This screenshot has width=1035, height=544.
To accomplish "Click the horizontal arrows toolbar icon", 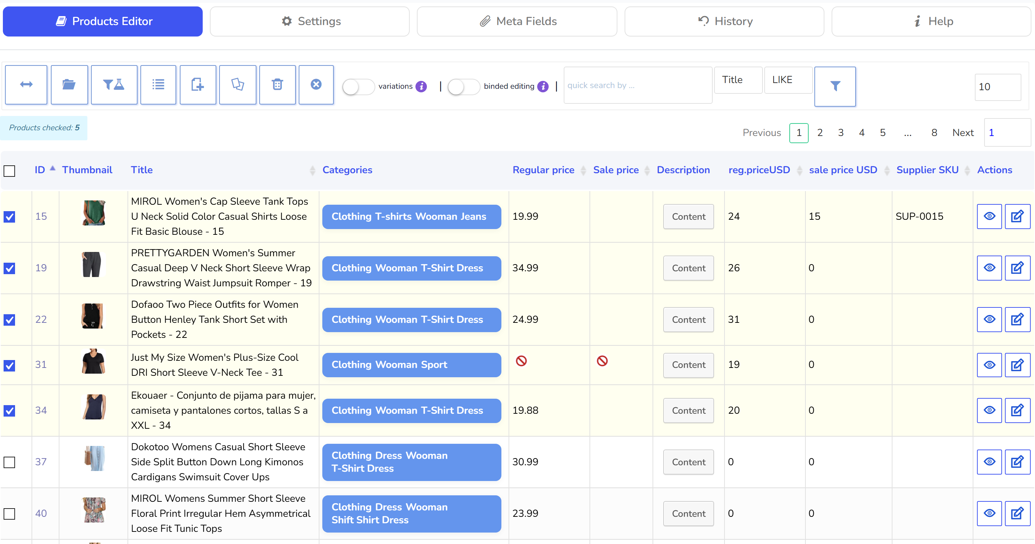I will (x=26, y=85).
